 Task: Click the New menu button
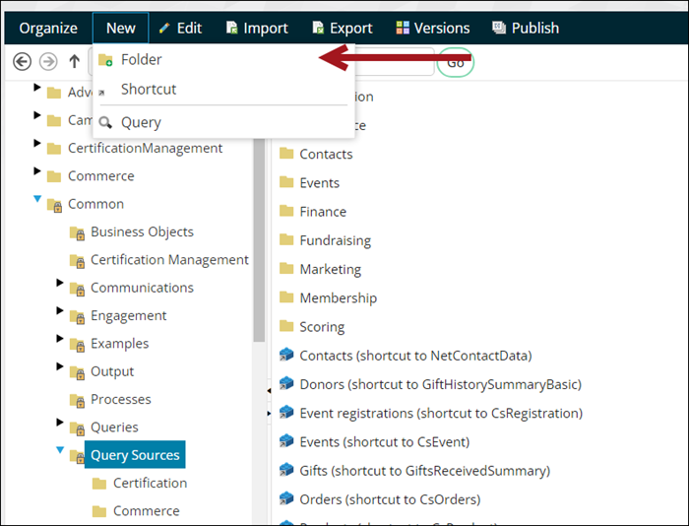[x=120, y=29]
